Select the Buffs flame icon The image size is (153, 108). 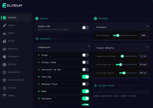tap(4, 33)
